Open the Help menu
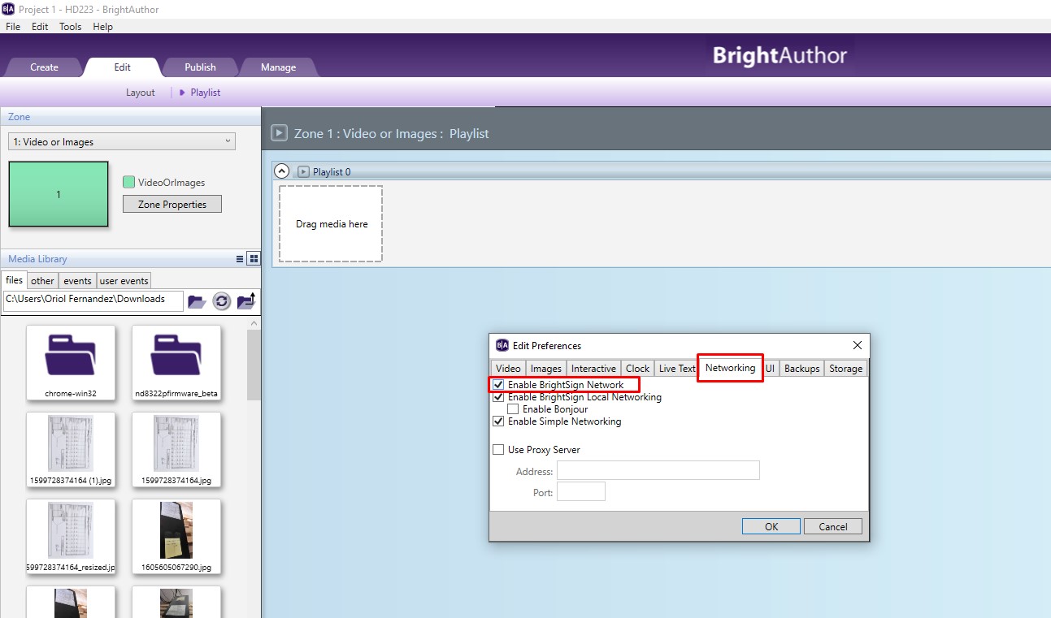This screenshot has height=618, width=1051. coord(103,26)
